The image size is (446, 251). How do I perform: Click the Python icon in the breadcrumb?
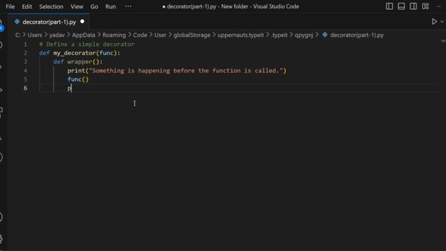[325, 35]
